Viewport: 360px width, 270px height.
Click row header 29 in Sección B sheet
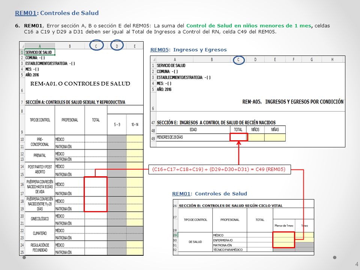click(x=175, y=235)
